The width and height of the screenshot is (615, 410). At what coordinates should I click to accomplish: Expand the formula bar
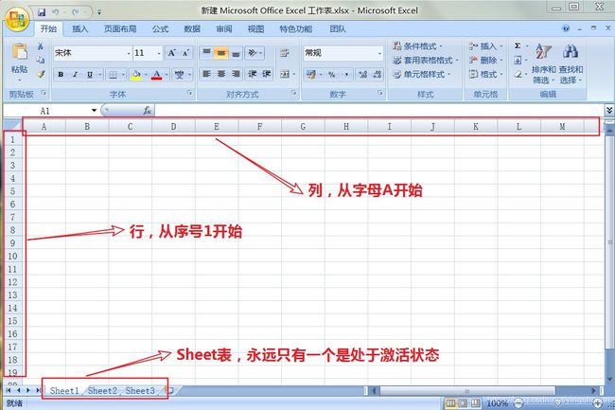point(609,110)
